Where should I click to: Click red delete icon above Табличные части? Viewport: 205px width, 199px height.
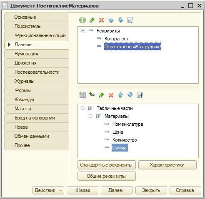pos(111,95)
